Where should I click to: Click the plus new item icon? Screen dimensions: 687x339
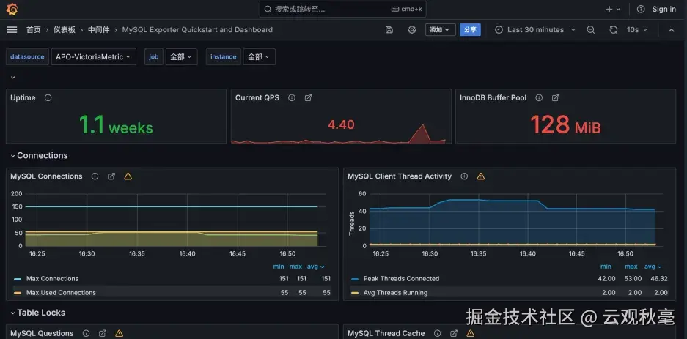609,10
